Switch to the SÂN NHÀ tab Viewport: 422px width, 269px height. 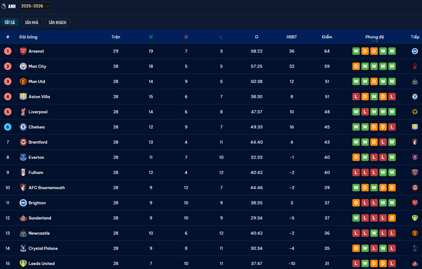click(32, 23)
